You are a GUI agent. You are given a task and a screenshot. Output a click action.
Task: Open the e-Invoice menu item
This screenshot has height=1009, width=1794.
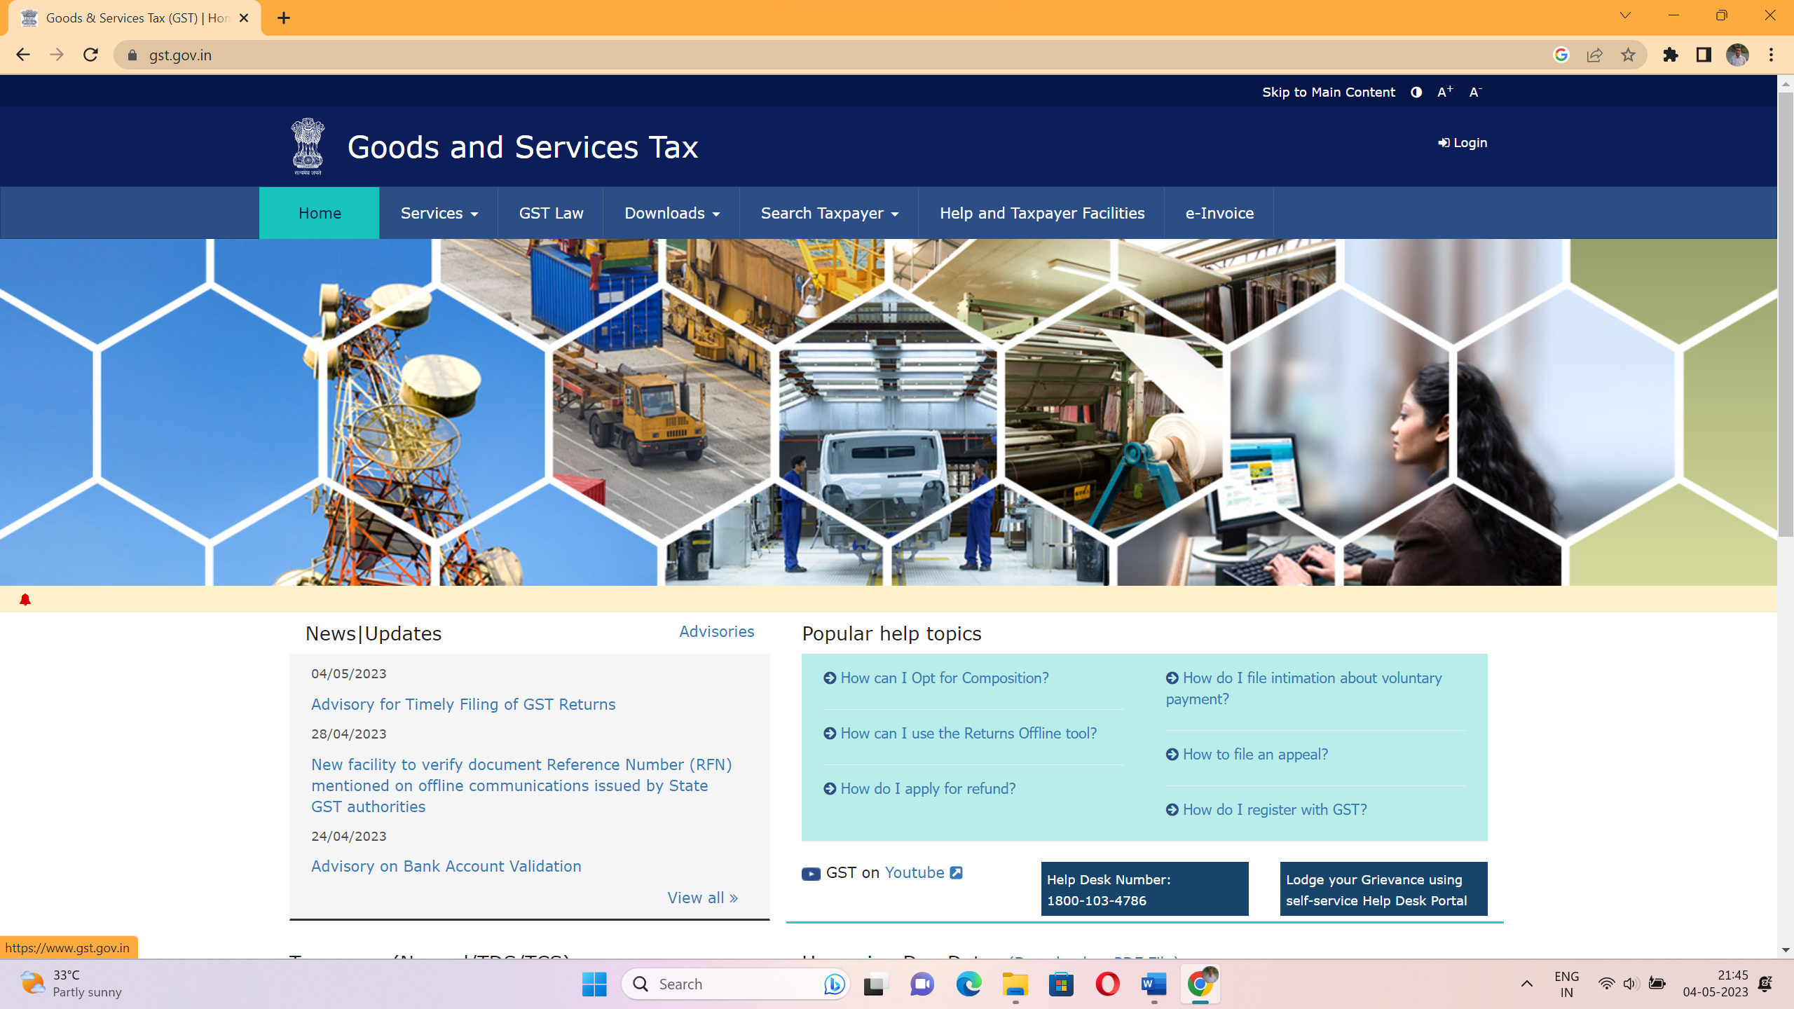[1219, 213]
